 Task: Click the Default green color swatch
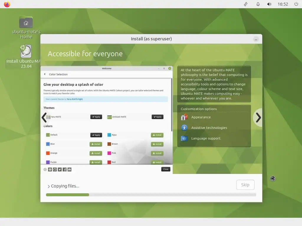(48, 135)
